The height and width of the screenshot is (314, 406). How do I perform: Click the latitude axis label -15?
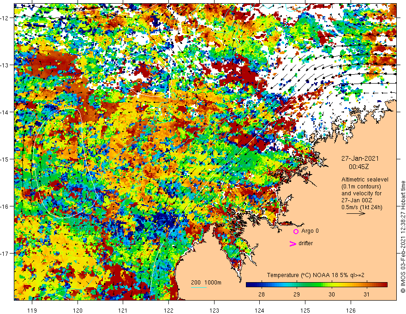click(x=5, y=159)
